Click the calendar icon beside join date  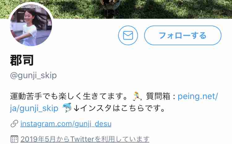coord(14,139)
